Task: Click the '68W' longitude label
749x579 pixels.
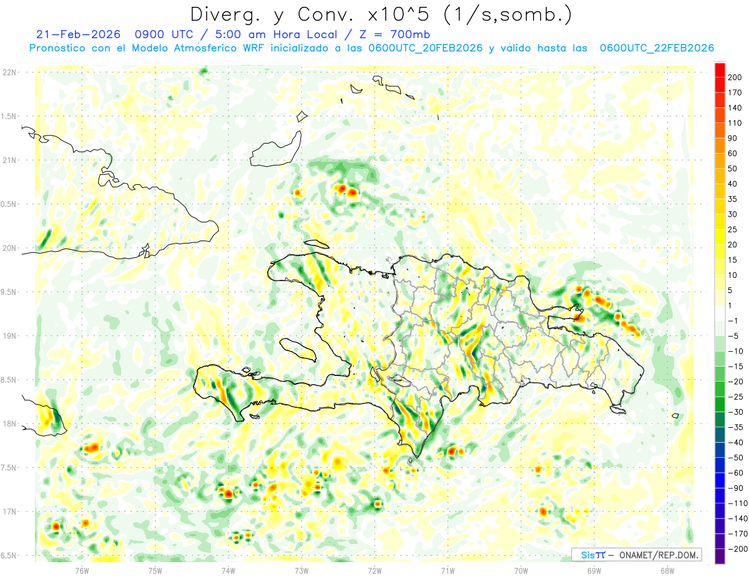Action: pyautogui.click(x=667, y=570)
